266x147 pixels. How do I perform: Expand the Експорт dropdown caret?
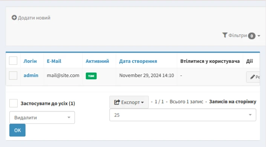142,102
